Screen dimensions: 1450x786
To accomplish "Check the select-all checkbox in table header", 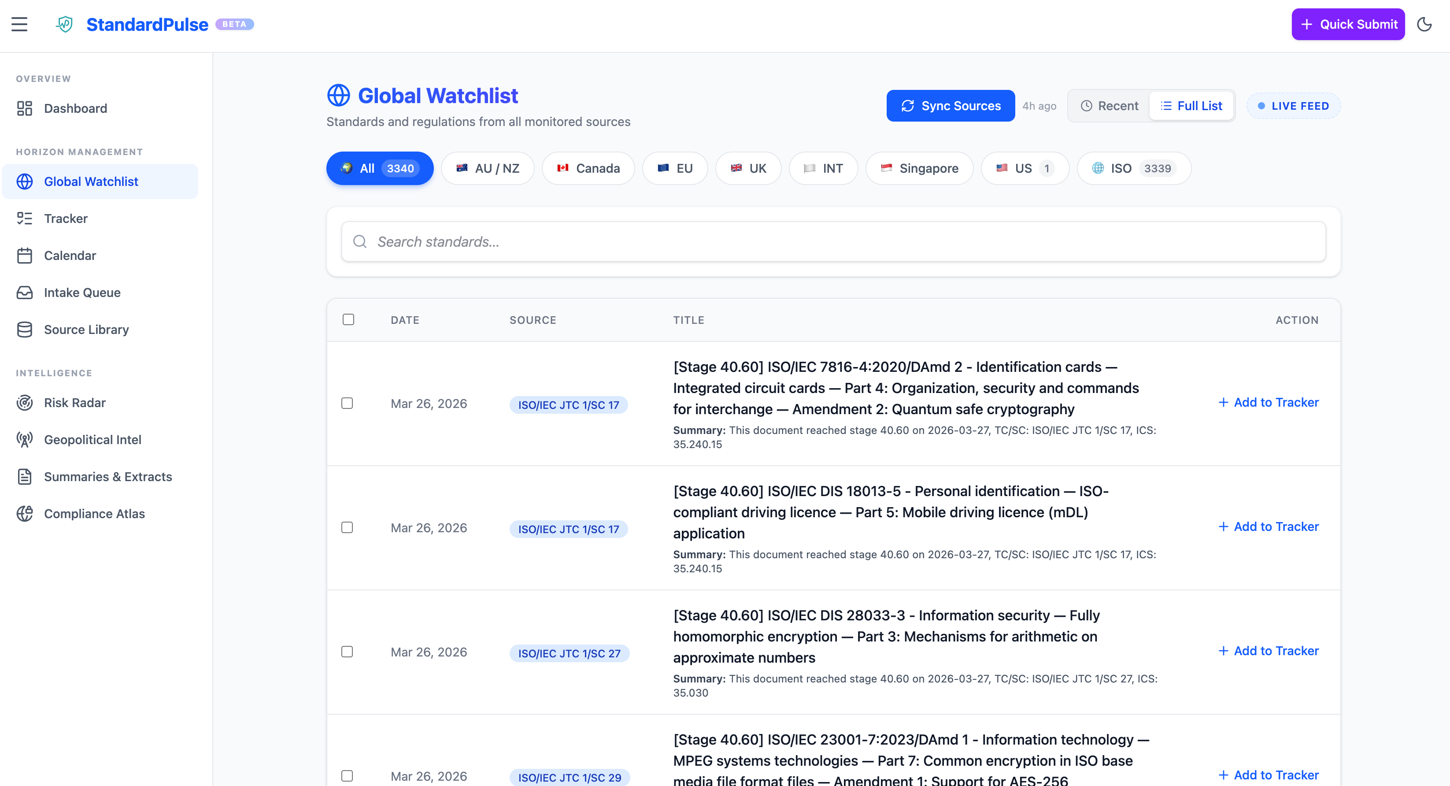I will tap(348, 319).
